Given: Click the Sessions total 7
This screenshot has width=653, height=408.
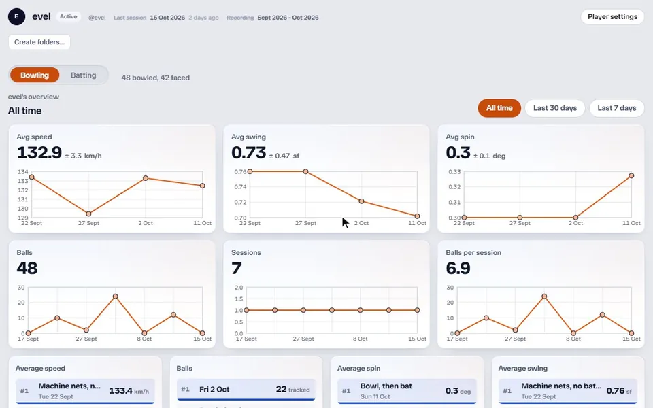Looking at the screenshot, I should point(237,268).
